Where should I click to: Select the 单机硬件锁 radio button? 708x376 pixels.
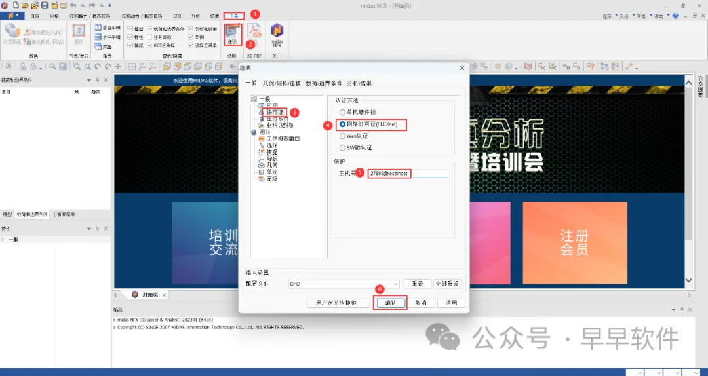pyautogui.click(x=342, y=112)
